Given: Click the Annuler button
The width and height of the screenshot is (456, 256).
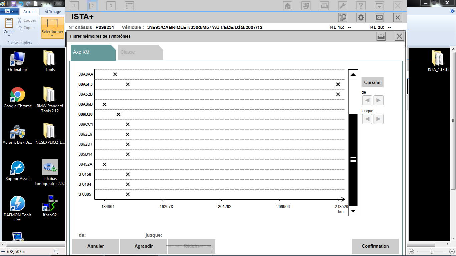Looking at the screenshot, I should 95,246.
